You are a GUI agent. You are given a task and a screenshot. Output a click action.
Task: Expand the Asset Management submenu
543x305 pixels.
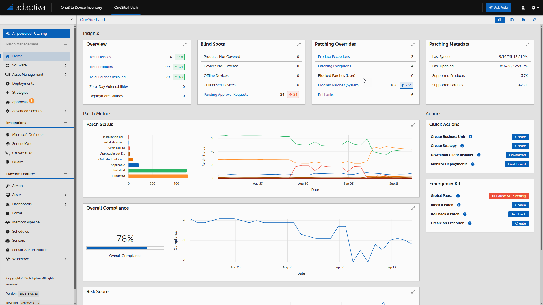(x=66, y=75)
